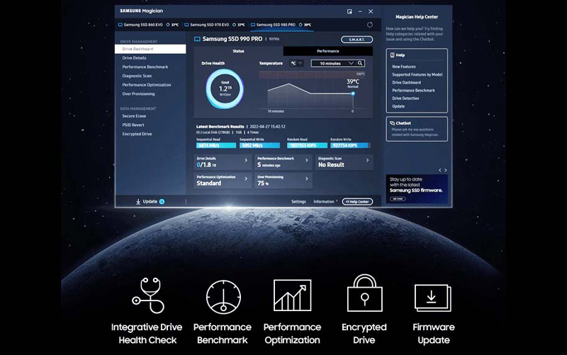Click the temperature graph current-point marker

coord(352,111)
